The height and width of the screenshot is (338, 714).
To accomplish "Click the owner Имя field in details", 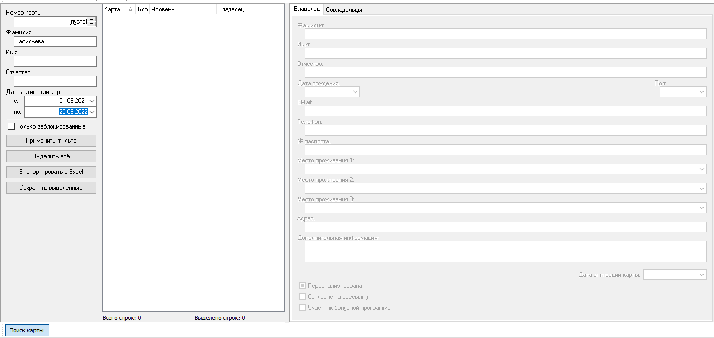I will (505, 53).
